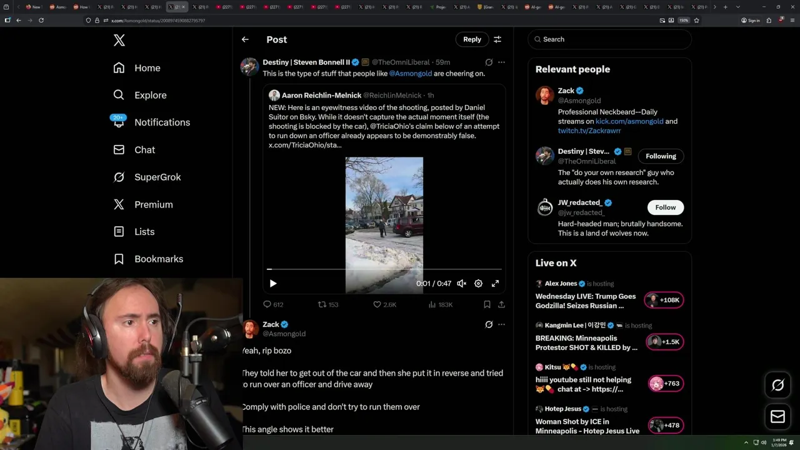Open video settings gear
This screenshot has height=450, width=800.
point(478,284)
